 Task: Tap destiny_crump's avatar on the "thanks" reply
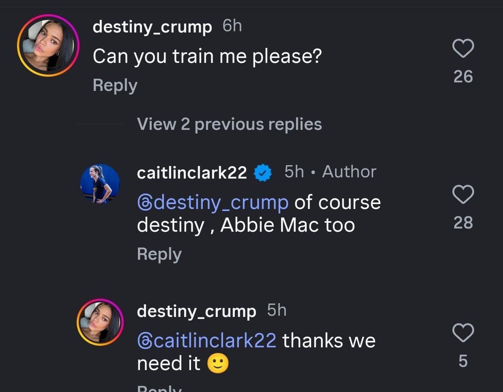[100, 322]
